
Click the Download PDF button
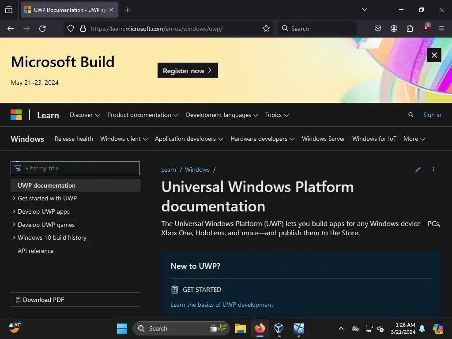(x=40, y=300)
